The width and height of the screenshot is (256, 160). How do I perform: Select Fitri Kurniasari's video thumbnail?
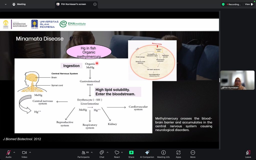coord(237,80)
